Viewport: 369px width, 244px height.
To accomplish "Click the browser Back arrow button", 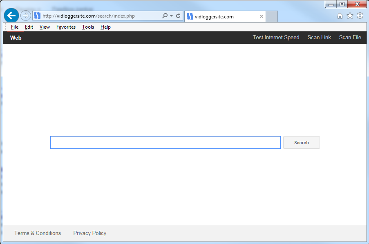I will pos(11,16).
